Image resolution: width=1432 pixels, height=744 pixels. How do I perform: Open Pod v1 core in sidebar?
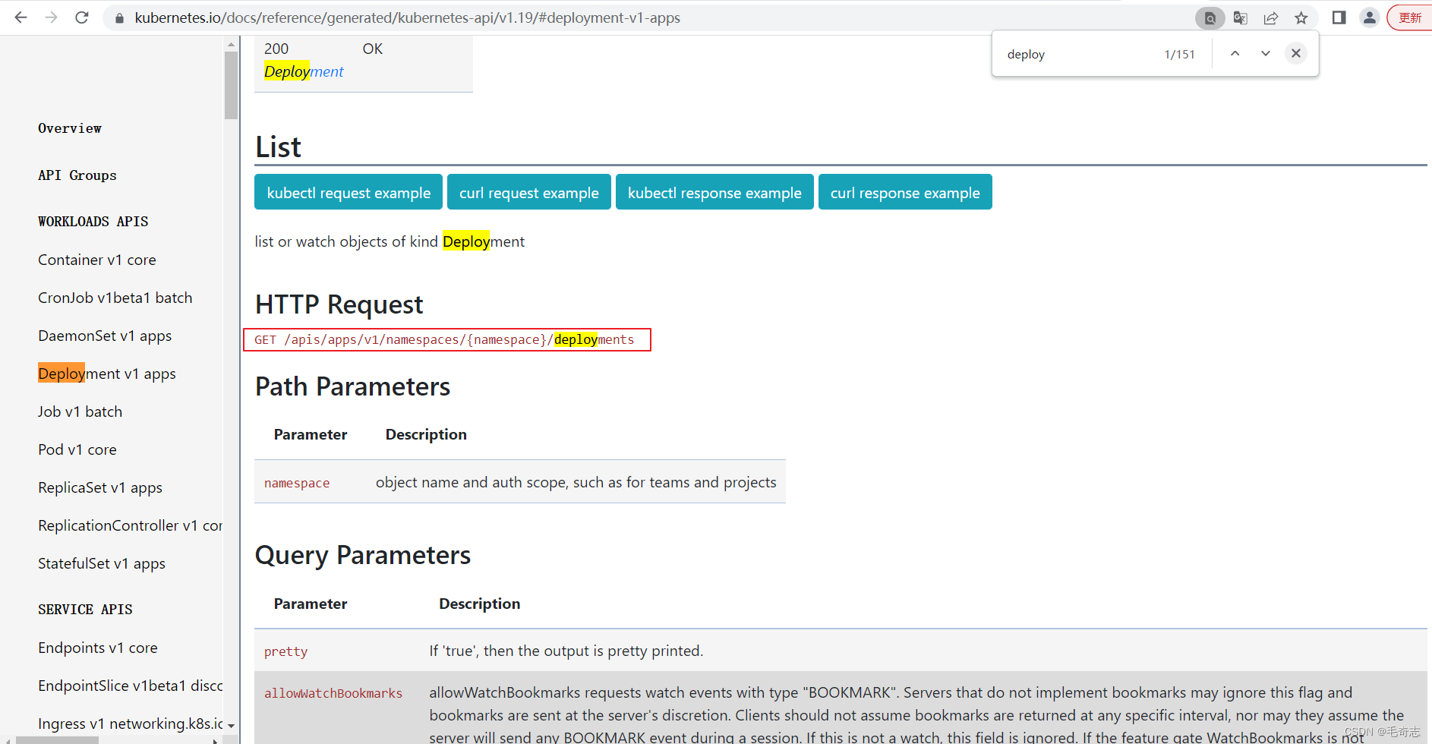click(77, 449)
